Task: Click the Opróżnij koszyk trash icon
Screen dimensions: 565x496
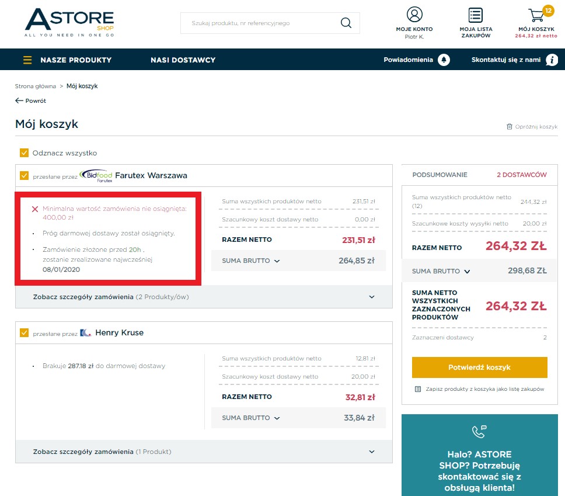Action: click(x=509, y=127)
